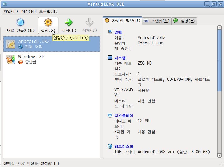Switch to the 자세한 정보(D) details tab
224x167 pixels.
click(123, 21)
